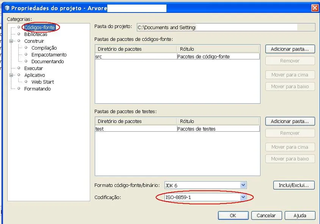The image size is (320, 224).
Task: Select the 'Pacotes de código-fonte' label cell
Action: click(x=218, y=56)
